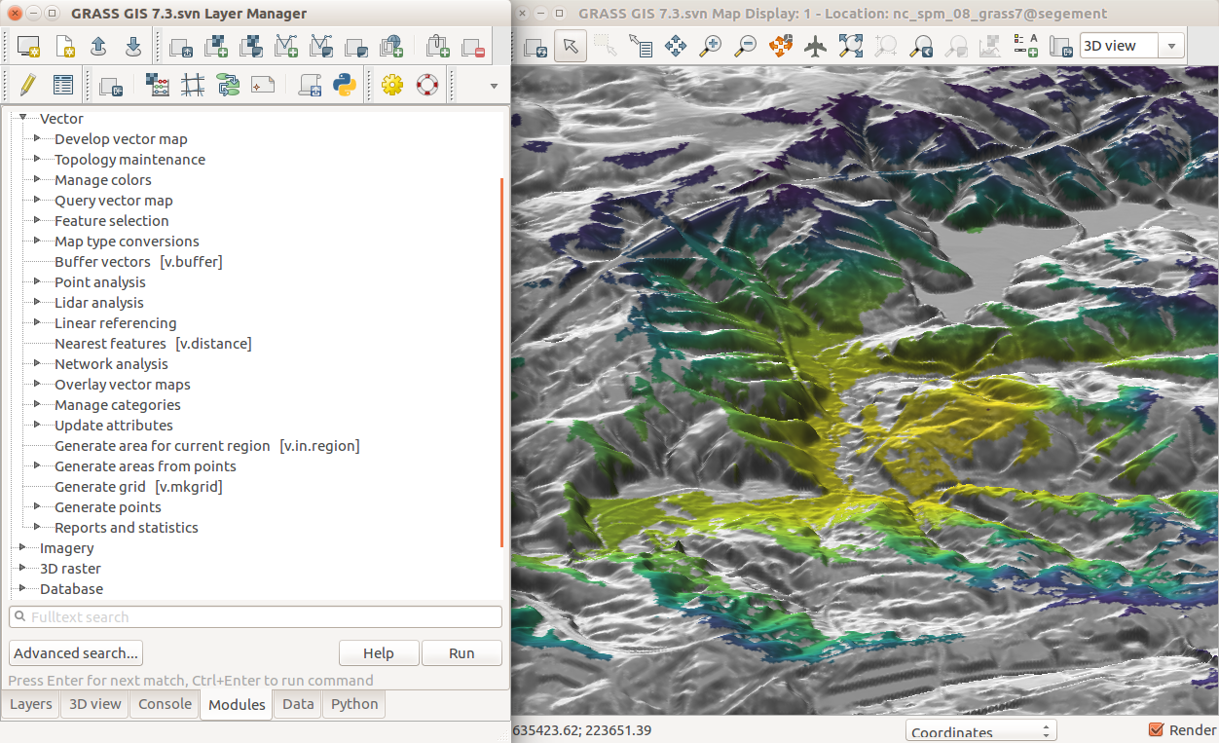Image resolution: width=1219 pixels, height=743 pixels.
Task: Choose the zoom in tool
Action: click(711, 46)
